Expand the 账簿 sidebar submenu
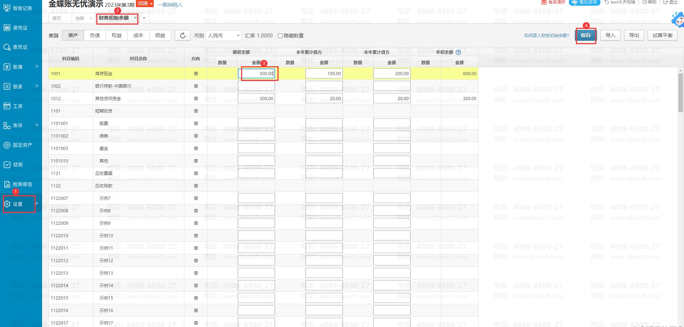 tap(21, 67)
